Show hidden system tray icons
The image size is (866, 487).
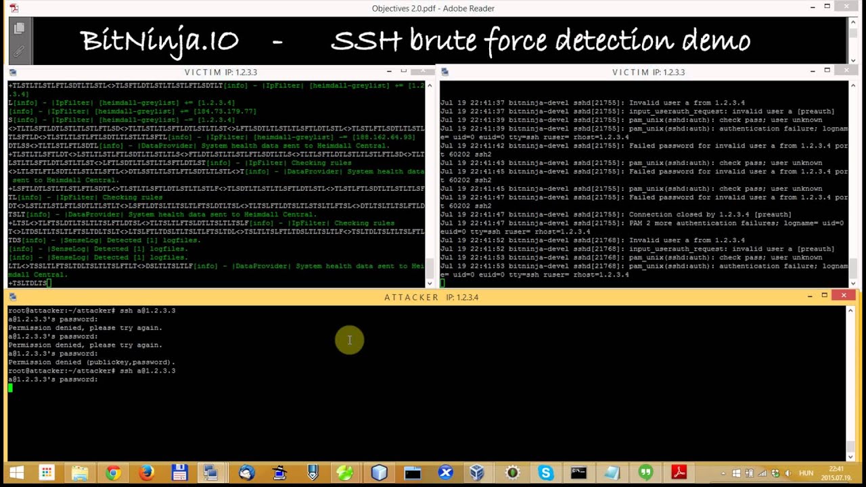click(724, 473)
